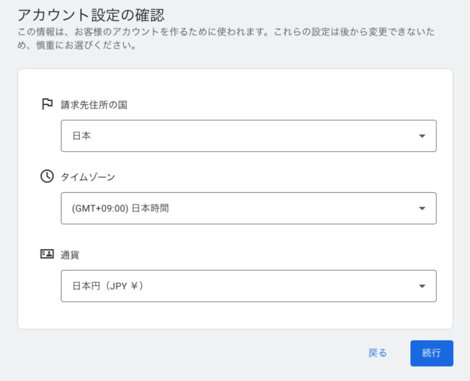The image size is (470, 381).
Task: Open the 日本 billing country dropdown
Action: click(x=249, y=136)
